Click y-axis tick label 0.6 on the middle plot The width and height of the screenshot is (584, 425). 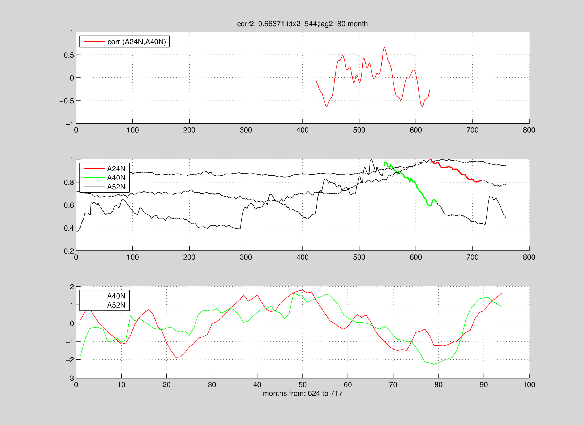[x=68, y=205]
